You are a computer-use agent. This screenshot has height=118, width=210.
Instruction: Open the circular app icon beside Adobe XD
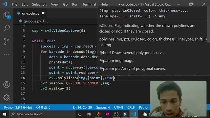[x=116, y=114]
